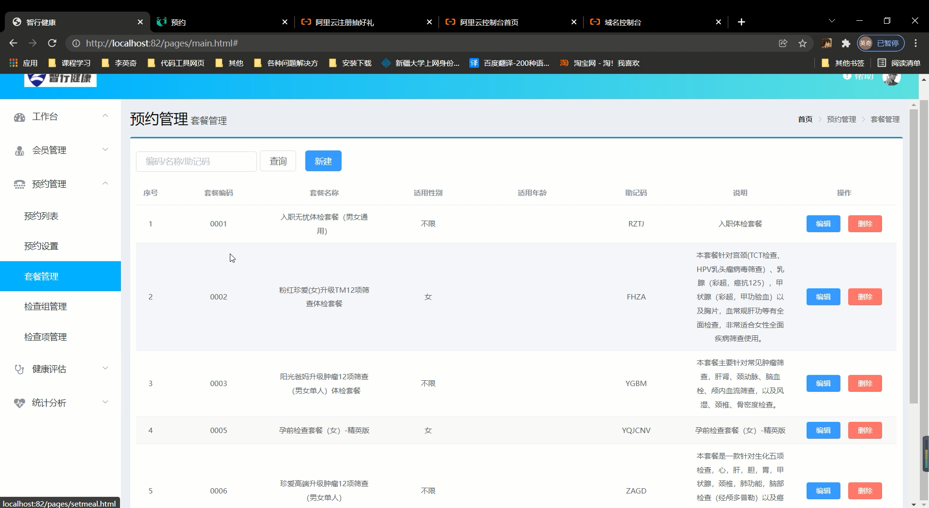The height and width of the screenshot is (508, 929).
Task: Select 套餐管理 in the sidebar
Action: (60, 276)
